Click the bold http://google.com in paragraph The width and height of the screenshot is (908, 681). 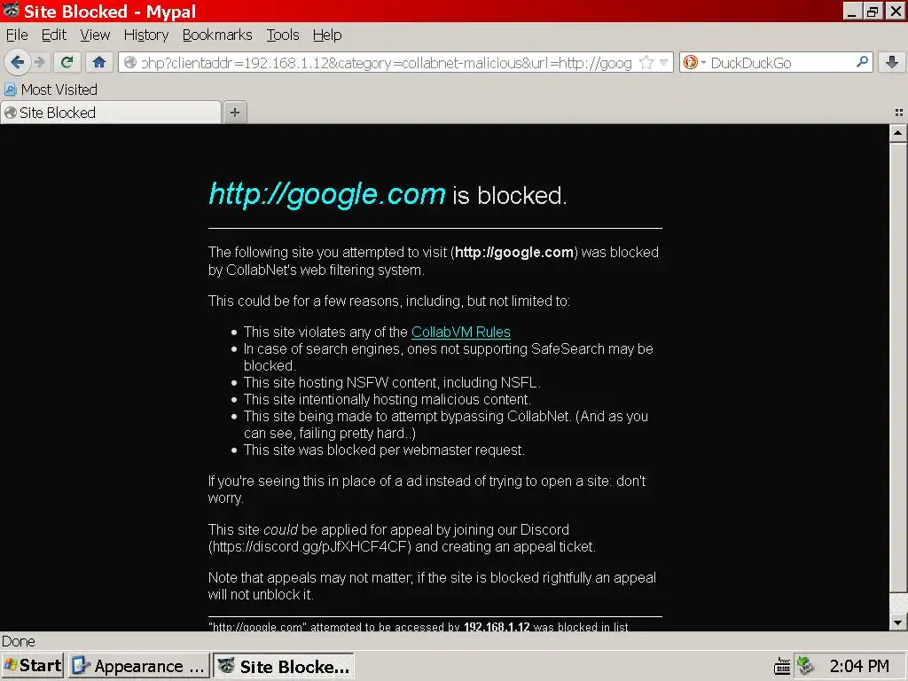[514, 253]
